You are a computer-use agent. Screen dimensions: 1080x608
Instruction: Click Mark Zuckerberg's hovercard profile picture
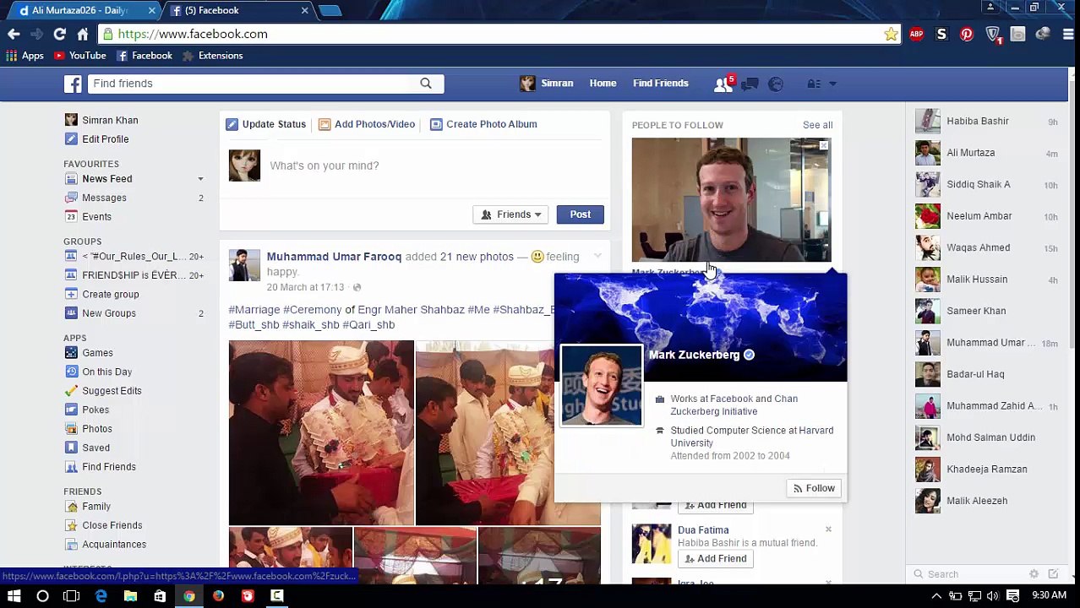pos(601,385)
